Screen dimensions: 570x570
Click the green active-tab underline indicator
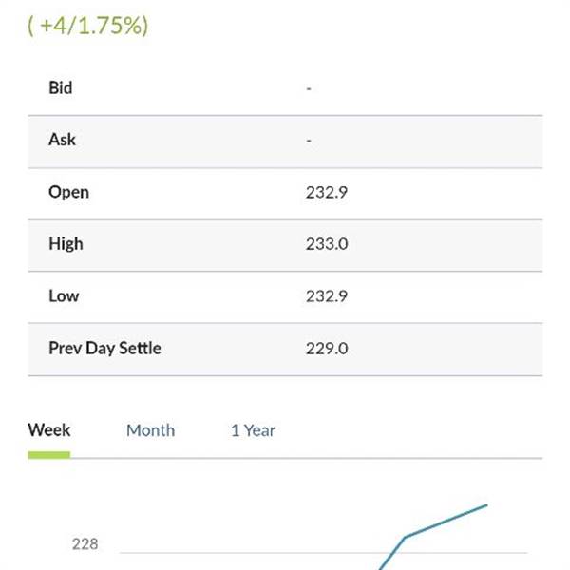pyautogui.click(x=49, y=455)
